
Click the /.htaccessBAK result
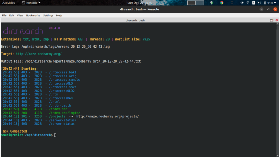click(x=61, y=98)
